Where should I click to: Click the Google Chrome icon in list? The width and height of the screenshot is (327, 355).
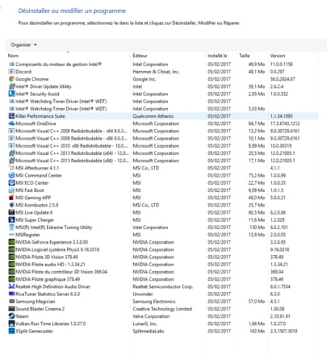[11, 79]
